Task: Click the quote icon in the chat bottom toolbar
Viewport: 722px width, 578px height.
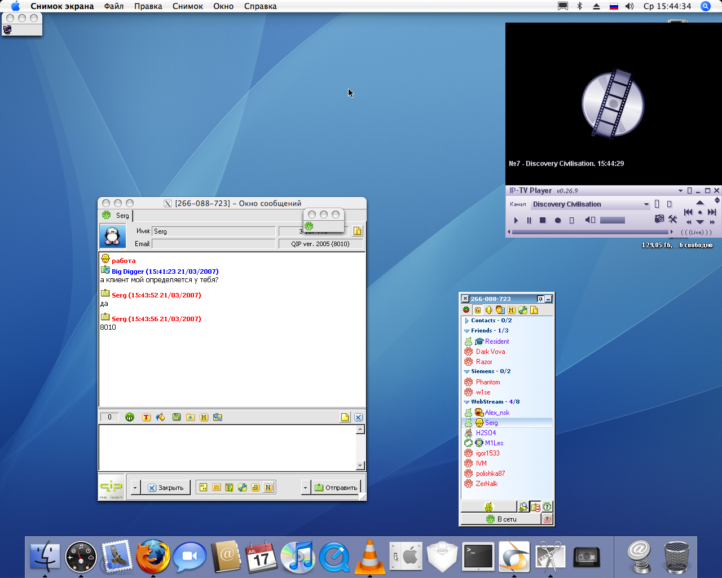Action: pyautogui.click(x=204, y=487)
